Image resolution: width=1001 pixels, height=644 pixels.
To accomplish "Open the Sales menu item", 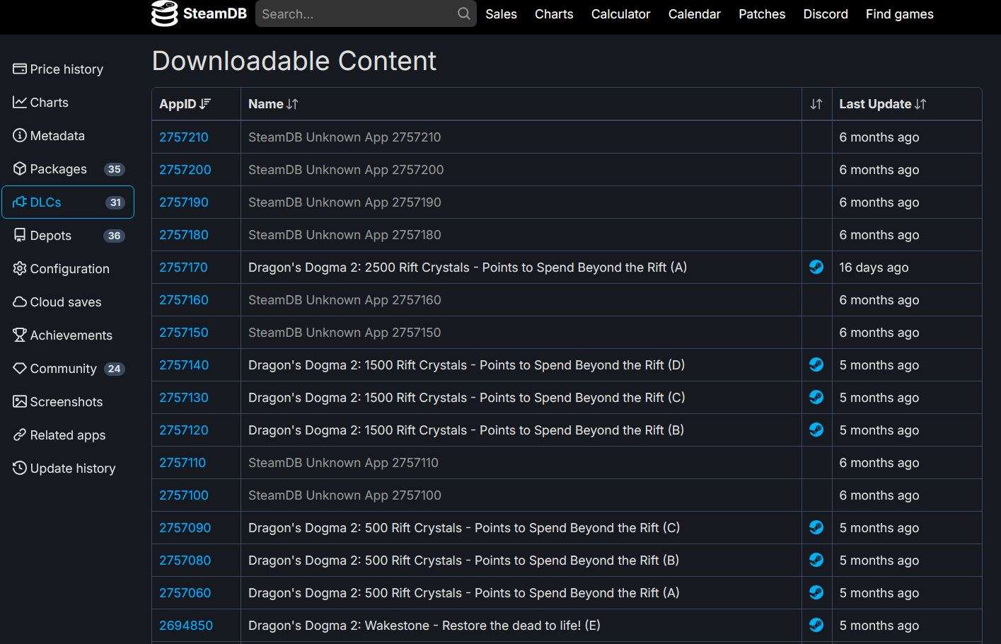I will tap(501, 14).
